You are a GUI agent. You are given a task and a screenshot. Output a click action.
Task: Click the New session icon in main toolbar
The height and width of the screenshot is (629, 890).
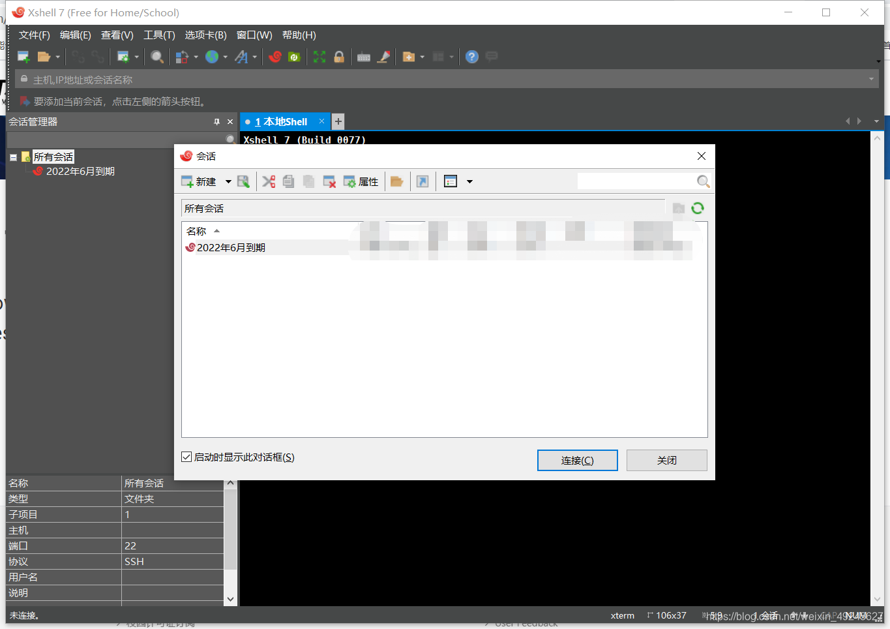(x=23, y=57)
